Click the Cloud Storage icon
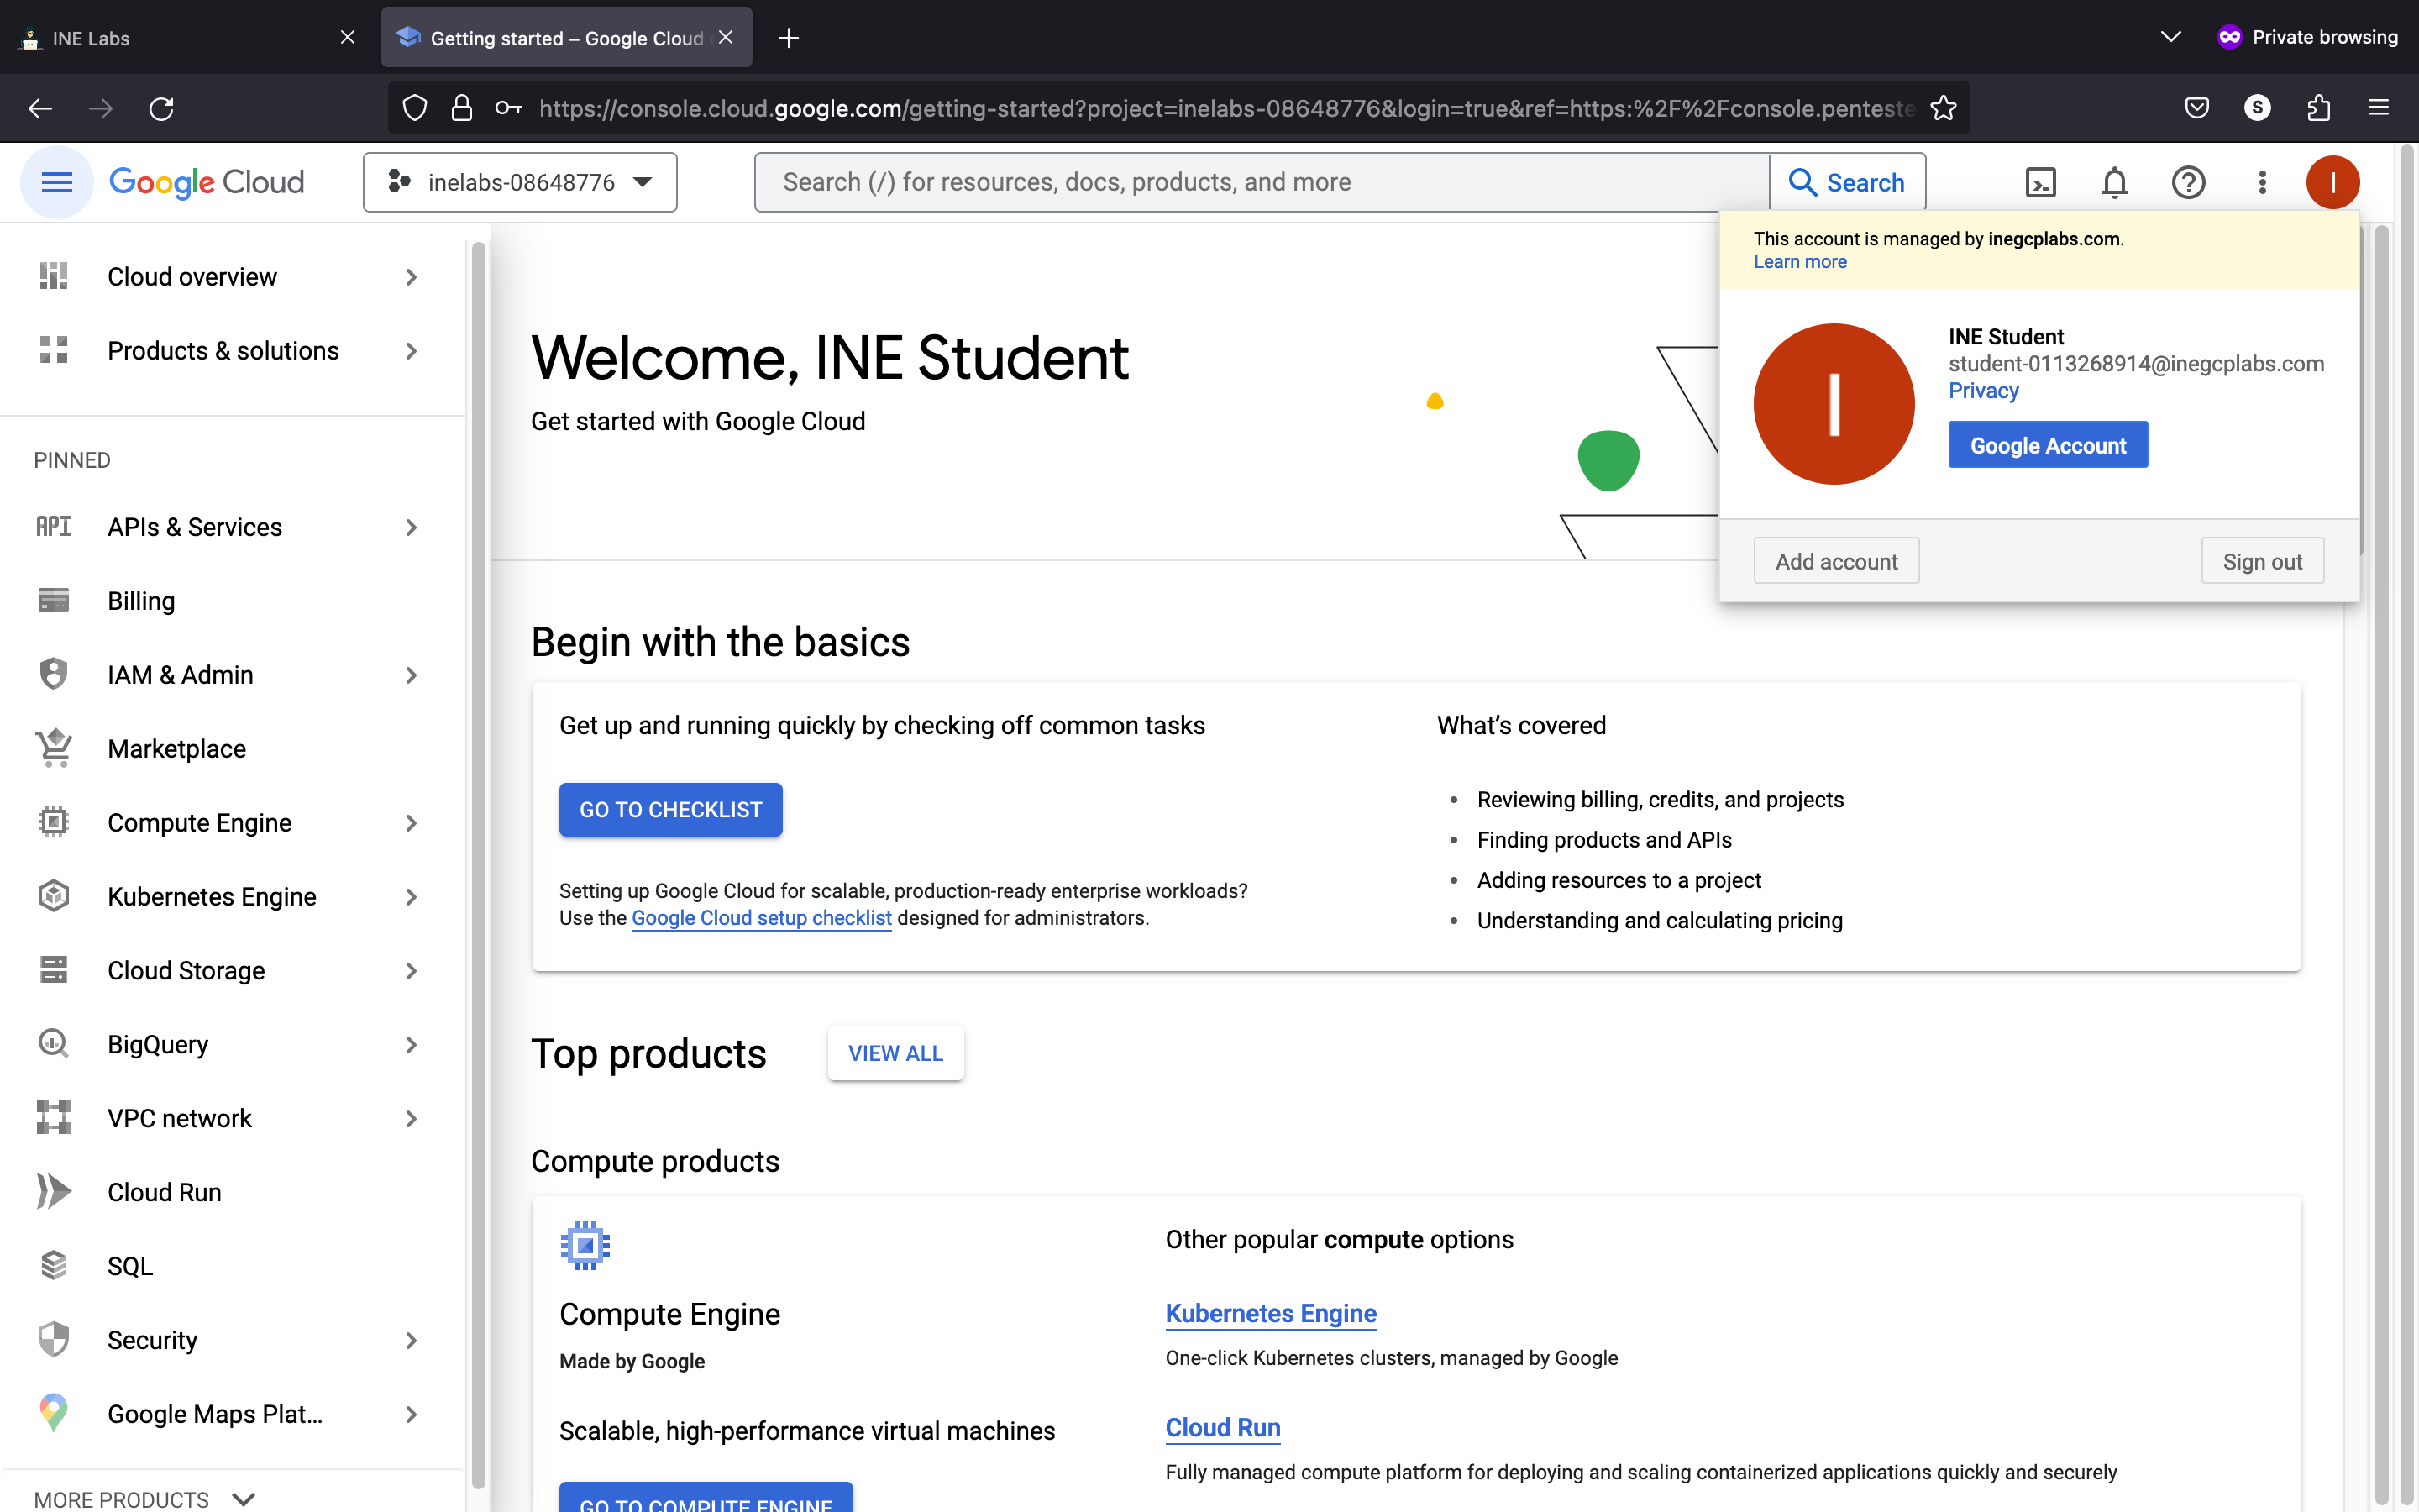Screen dimensions: 2419x1512 [x=53, y=970]
